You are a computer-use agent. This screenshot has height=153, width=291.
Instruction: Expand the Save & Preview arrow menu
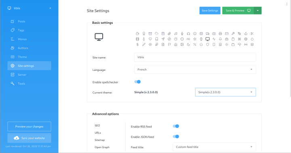pos(258,10)
